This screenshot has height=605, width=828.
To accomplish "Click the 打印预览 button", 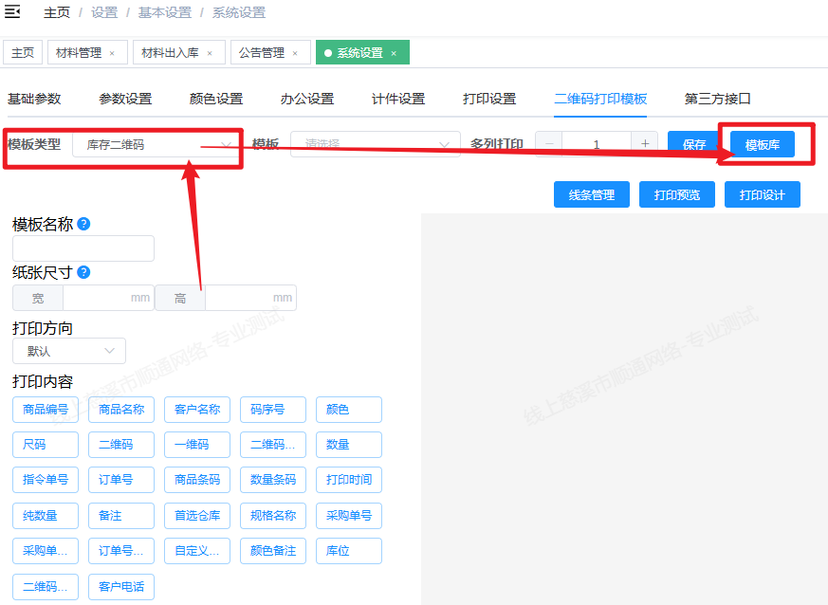I will (x=677, y=194).
